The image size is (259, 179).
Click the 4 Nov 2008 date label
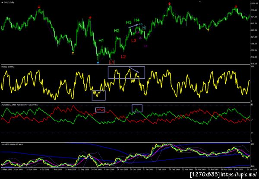(109, 169)
